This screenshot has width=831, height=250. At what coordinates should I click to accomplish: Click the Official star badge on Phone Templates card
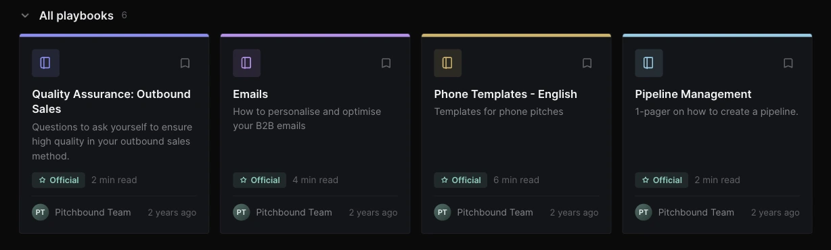click(x=460, y=180)
